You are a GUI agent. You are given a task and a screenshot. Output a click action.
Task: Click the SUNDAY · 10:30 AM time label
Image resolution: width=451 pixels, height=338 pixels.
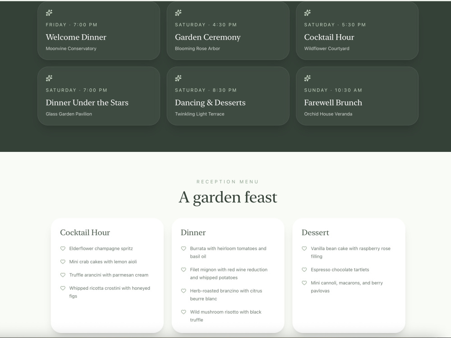pos(333,90)
